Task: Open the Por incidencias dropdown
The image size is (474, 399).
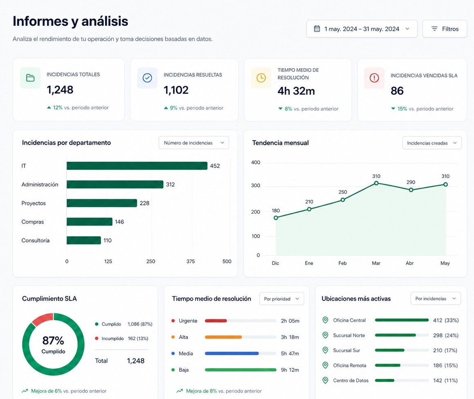Action: [436, 299]
